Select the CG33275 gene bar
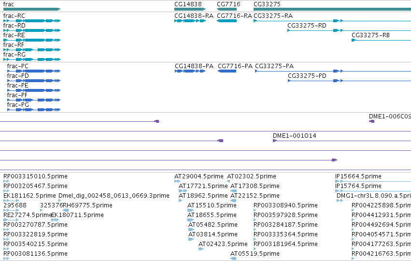The height and width of the screenshot is (261, 411). click(x=332, y=9)
